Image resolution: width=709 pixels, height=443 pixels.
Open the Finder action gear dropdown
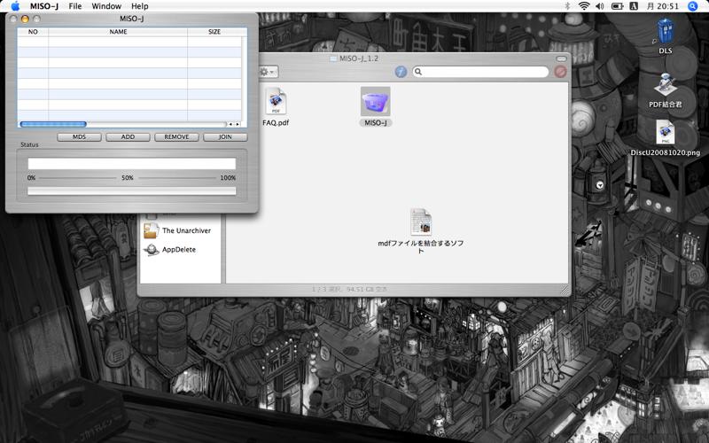tap(268, 72)
